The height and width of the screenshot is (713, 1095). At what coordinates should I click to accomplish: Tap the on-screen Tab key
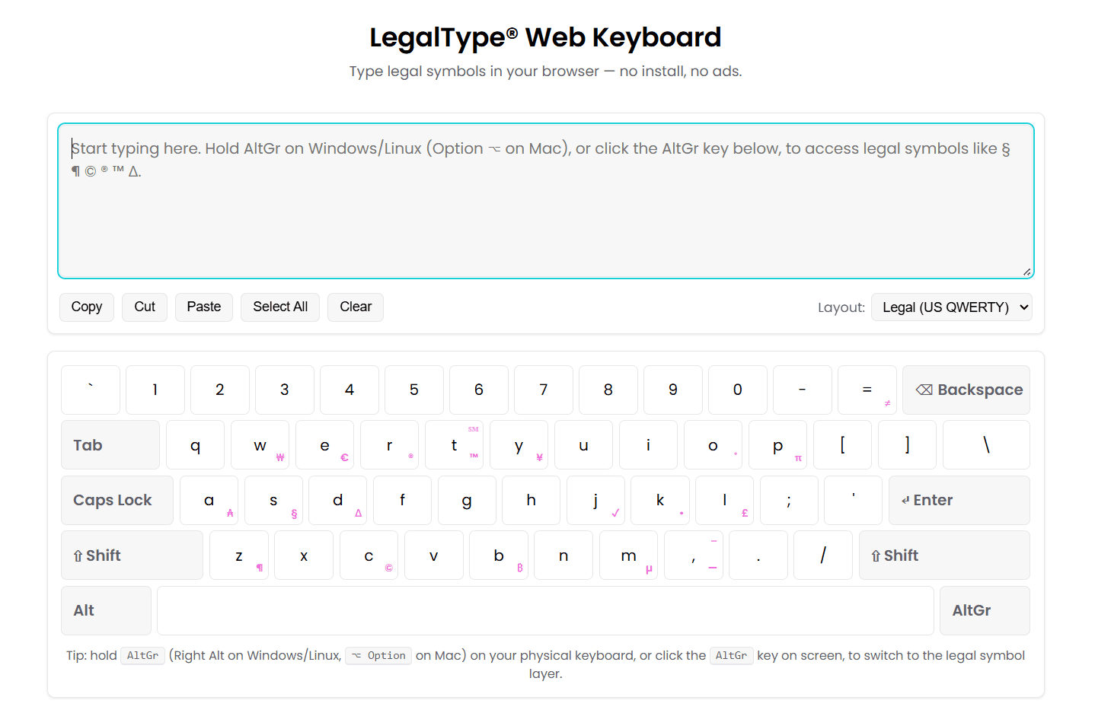[x=110, y=445]
